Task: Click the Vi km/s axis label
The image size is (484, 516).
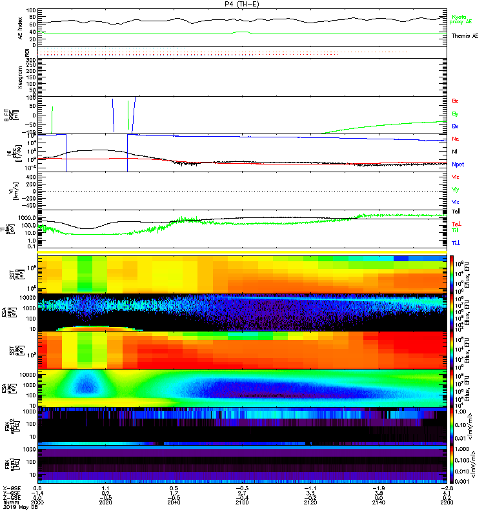Action: pos(15,191)
